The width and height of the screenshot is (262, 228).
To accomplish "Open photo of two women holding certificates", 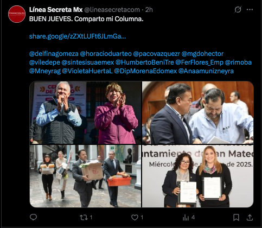I will pyautogui.click(x=198, y=176).
